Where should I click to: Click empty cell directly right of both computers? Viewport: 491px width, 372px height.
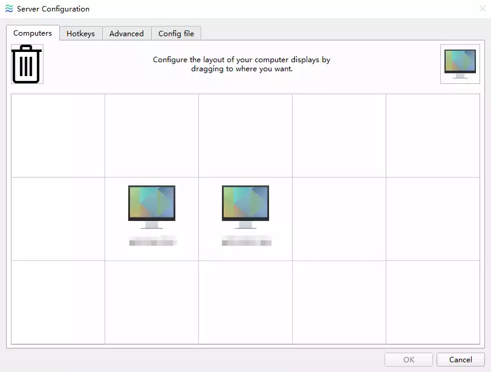pyautogui.click(x=339, y=219)
